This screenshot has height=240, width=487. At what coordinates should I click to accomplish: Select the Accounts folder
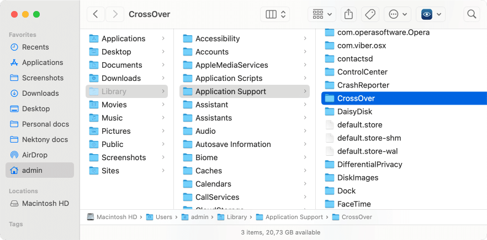coord(245,52)
